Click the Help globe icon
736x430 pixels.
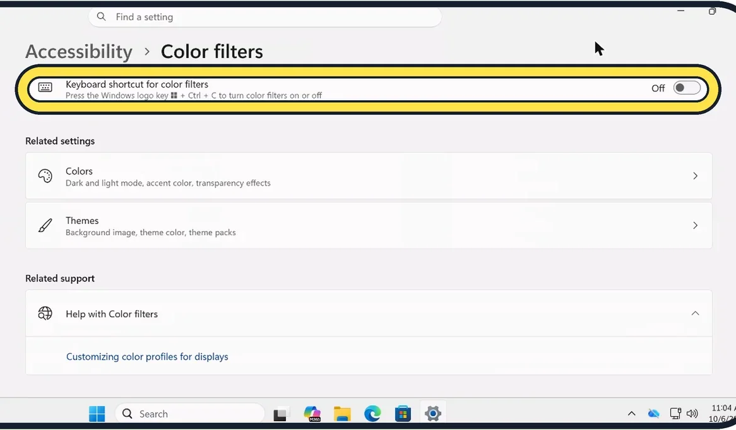pos(45,313)
